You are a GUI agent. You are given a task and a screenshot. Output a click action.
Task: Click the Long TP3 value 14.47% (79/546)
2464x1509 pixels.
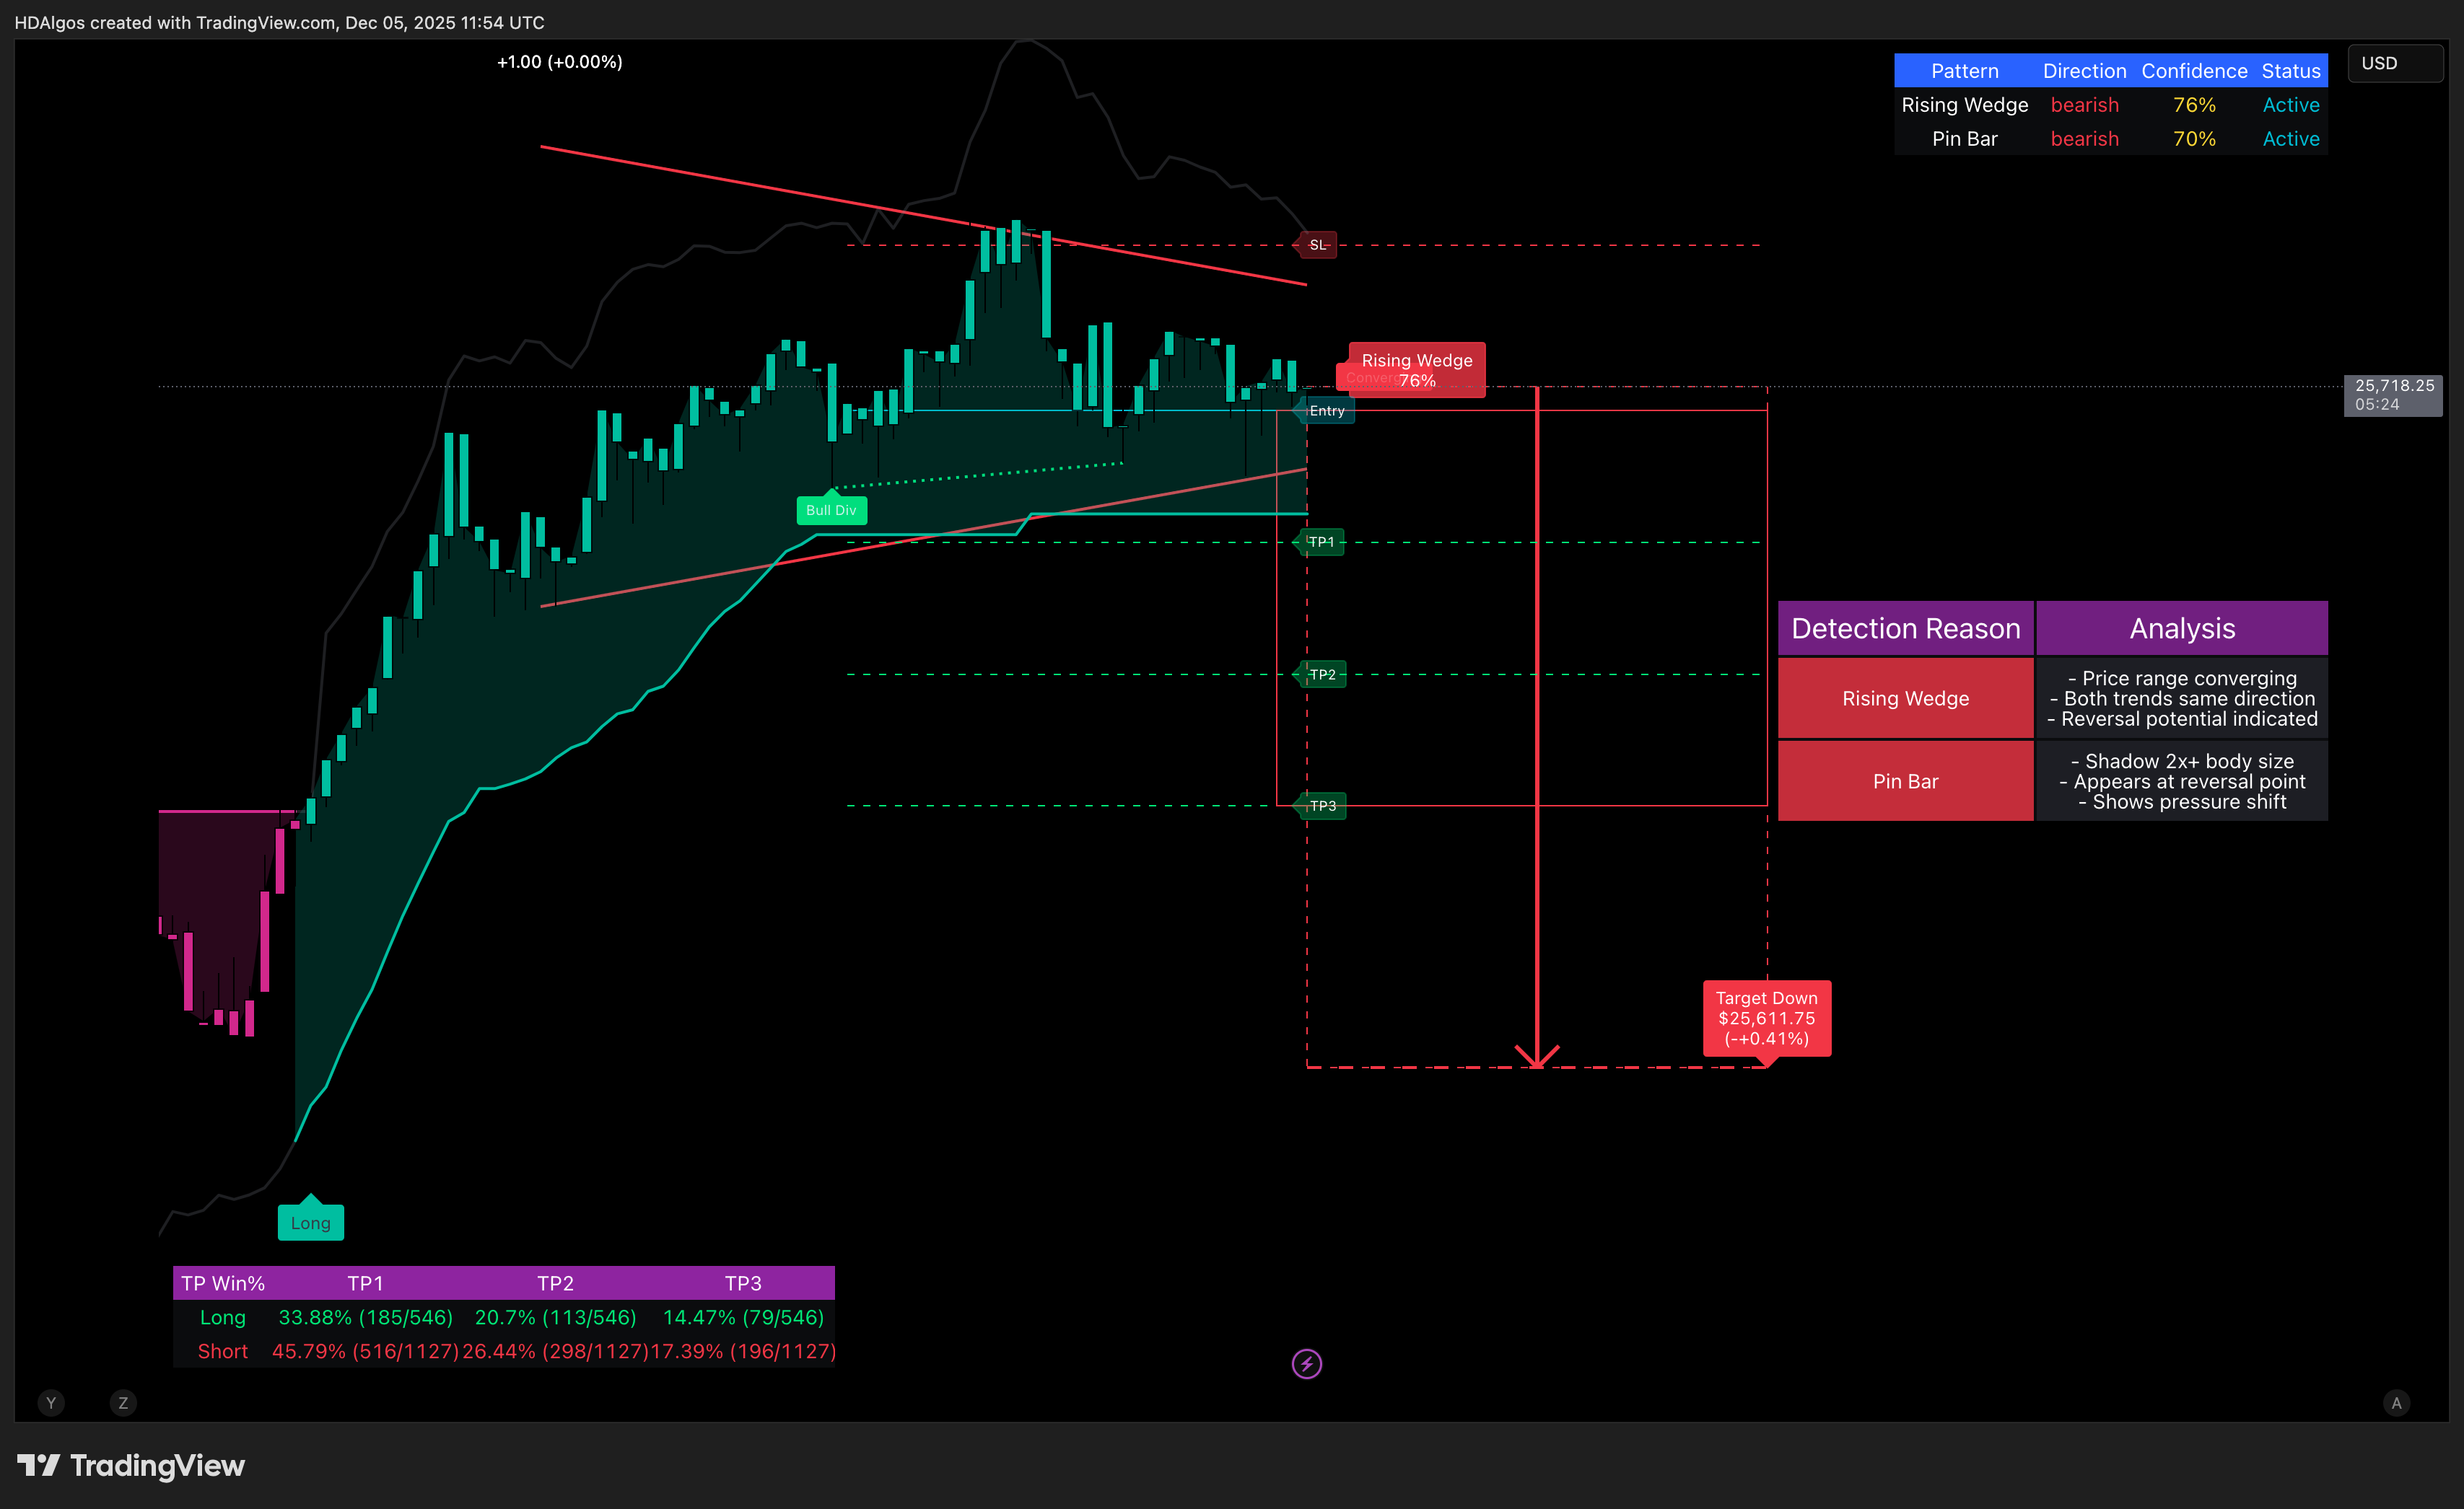743,1317
